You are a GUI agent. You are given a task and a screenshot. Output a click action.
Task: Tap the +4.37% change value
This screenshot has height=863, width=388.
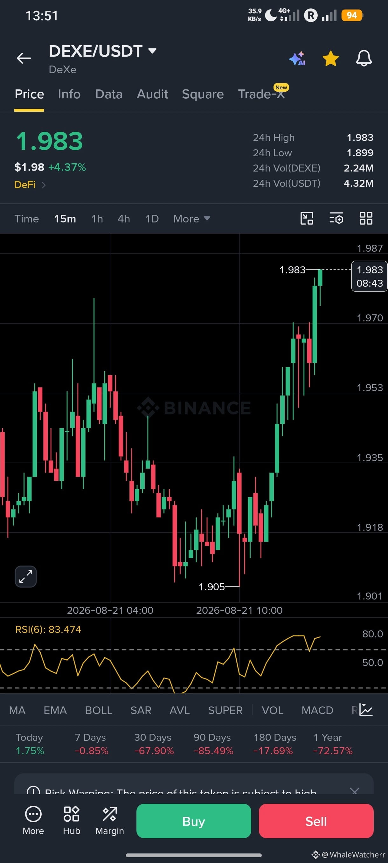tap(67, 167)
